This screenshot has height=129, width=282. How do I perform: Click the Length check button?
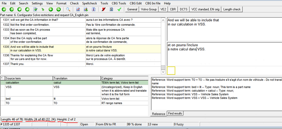(x=232, y=9)
